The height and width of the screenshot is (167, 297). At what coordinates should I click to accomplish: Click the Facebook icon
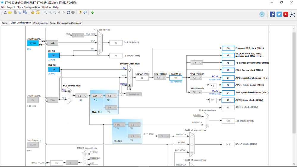point(272,14)
